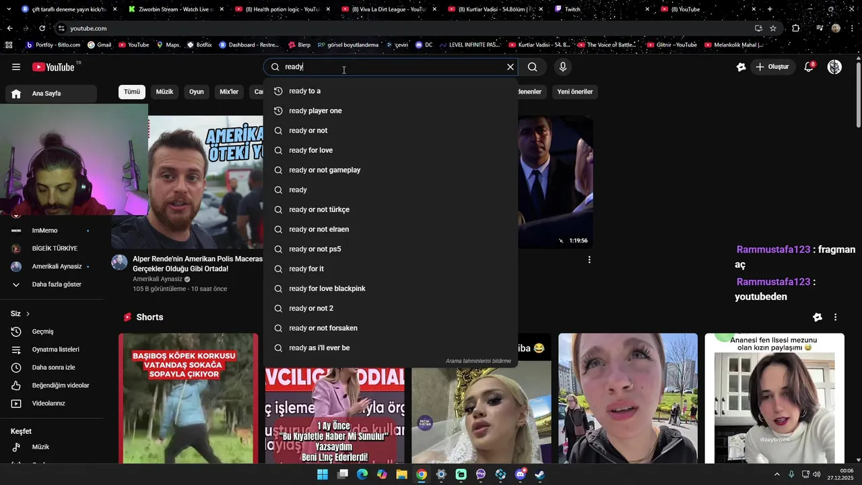Open the three-dot menu beside the 1:19:56 video
Viewport: 862px width, 485px height.
coord(589,260)
